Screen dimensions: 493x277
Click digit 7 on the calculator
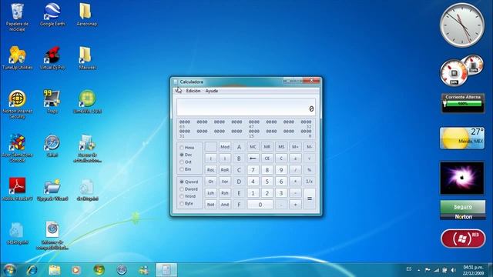tap(253, 170)
